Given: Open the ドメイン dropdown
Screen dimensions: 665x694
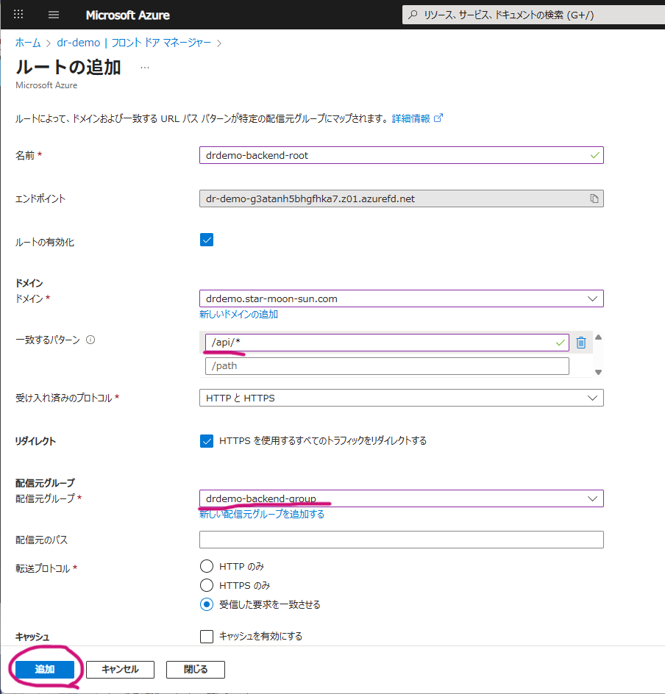Looking at the screenshot, I should 401,298.
